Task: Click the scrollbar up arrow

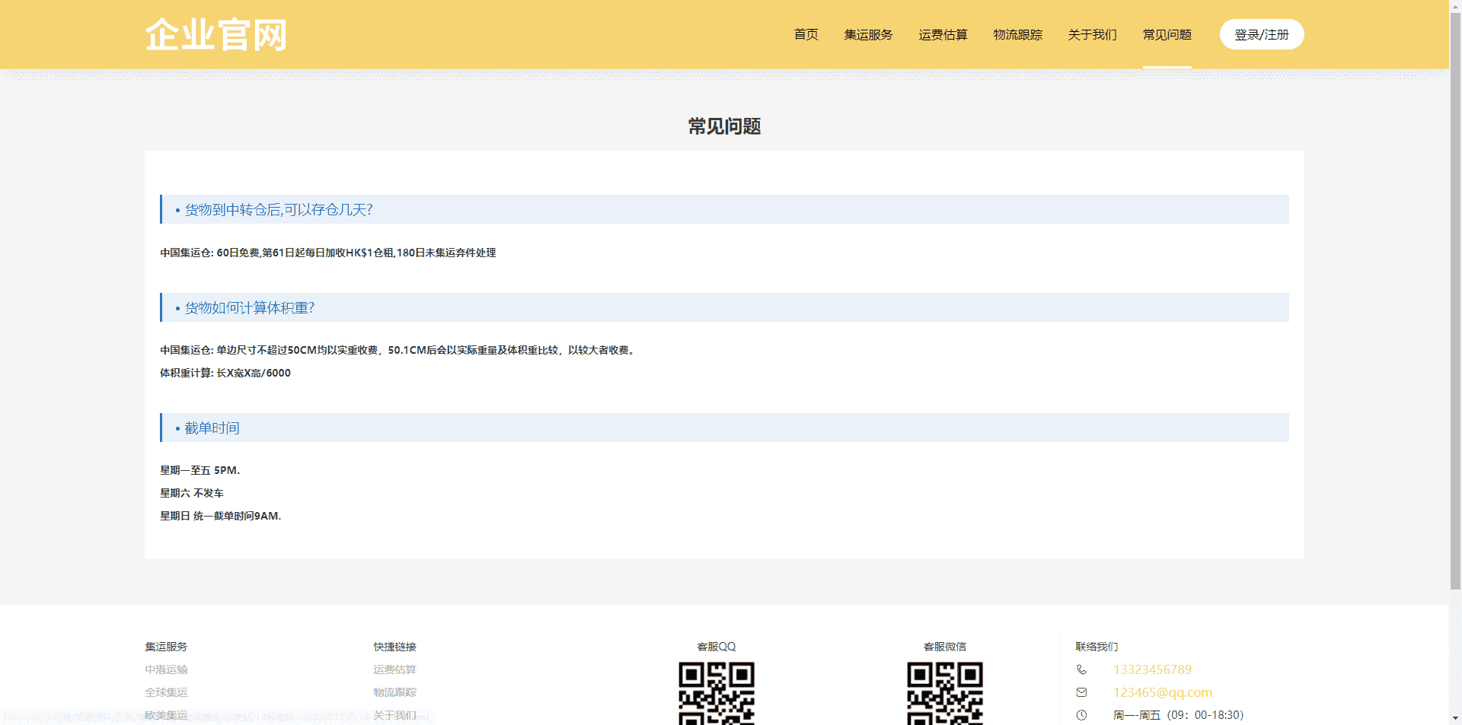Action: (x=1455, y=5)
